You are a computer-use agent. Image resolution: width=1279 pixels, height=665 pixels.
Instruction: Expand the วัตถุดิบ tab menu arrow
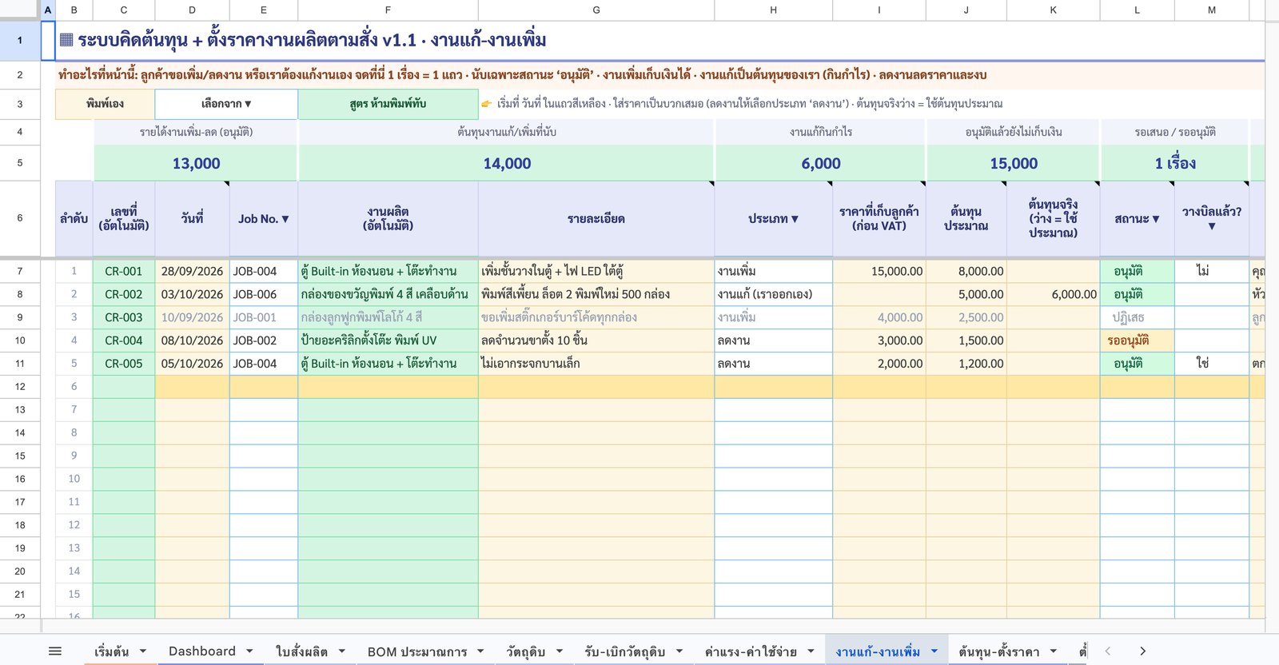click(559, 651)
